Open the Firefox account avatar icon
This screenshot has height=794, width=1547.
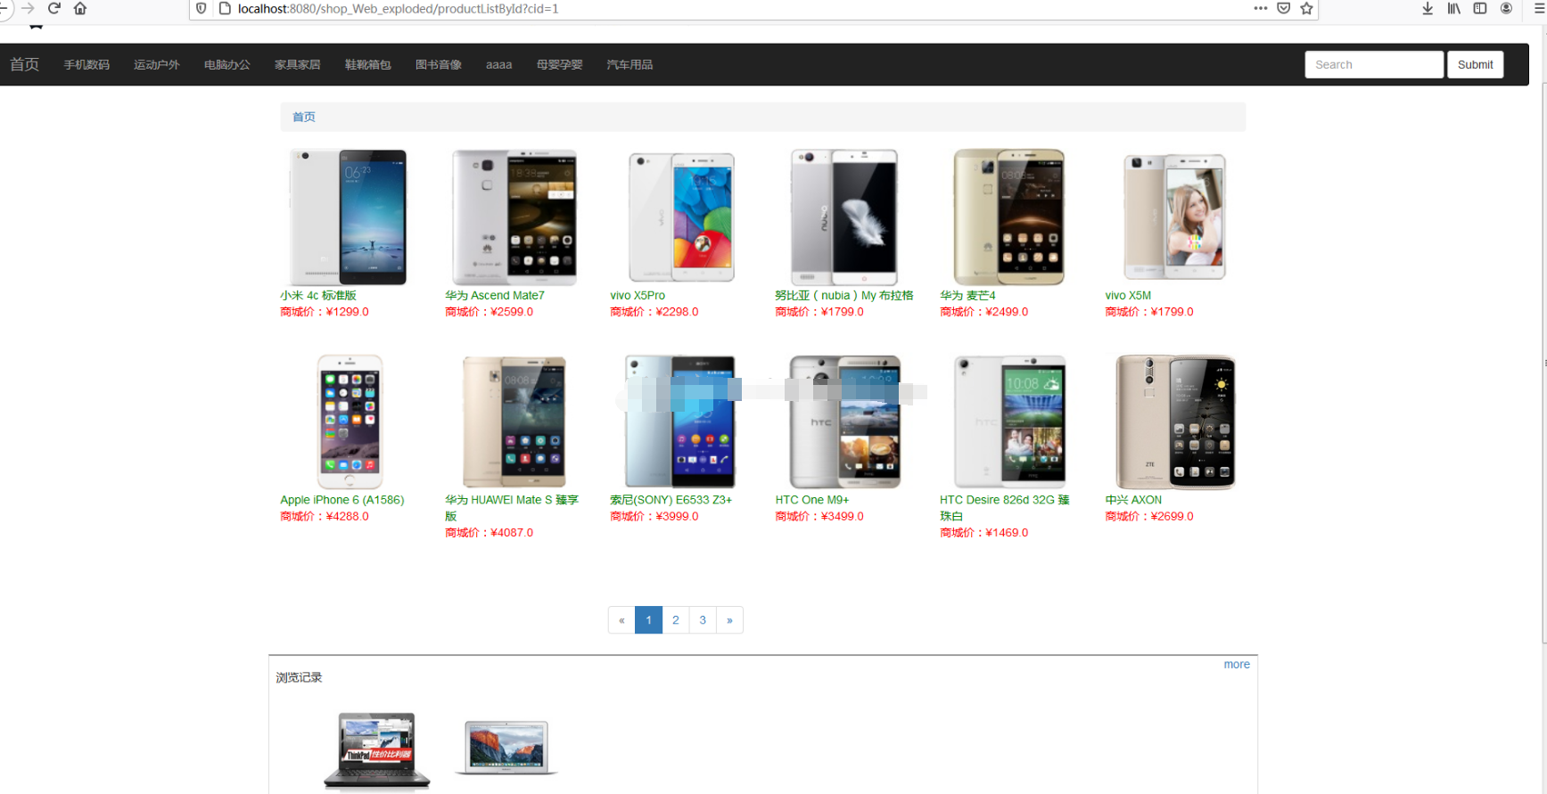tap(1506, 8)
